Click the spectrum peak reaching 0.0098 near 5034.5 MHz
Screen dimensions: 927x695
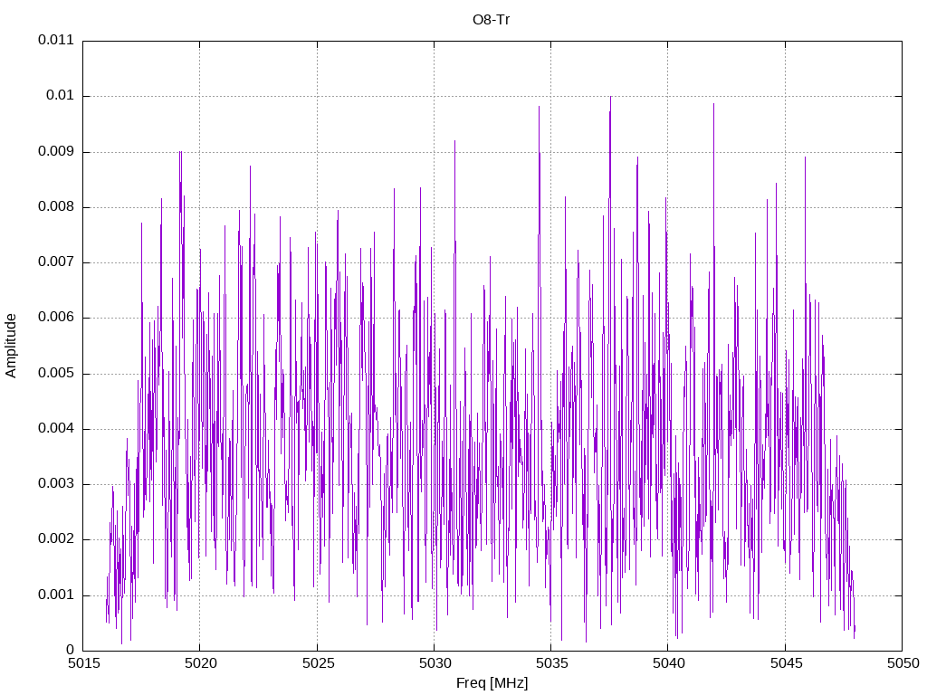point(540,108)
